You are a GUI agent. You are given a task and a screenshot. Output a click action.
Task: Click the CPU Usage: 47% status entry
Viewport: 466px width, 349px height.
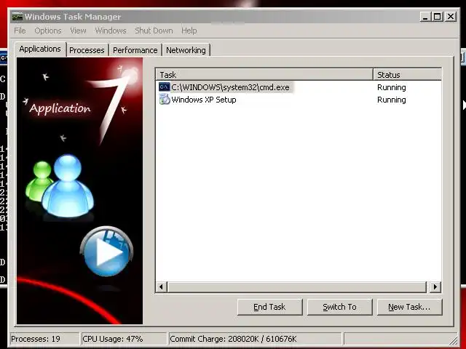[124, 339]
